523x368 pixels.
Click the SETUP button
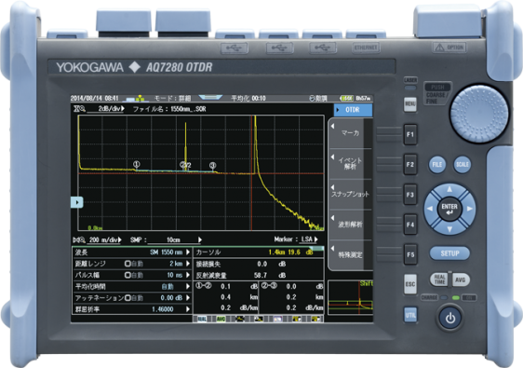[x=450, y=253]
